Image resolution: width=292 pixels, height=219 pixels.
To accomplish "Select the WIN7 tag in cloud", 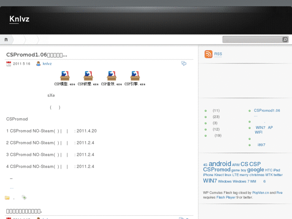I will (210, 181).
